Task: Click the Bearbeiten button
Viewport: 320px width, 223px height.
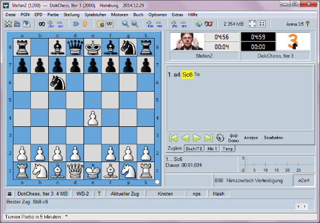Action: (x=273, y=137)
